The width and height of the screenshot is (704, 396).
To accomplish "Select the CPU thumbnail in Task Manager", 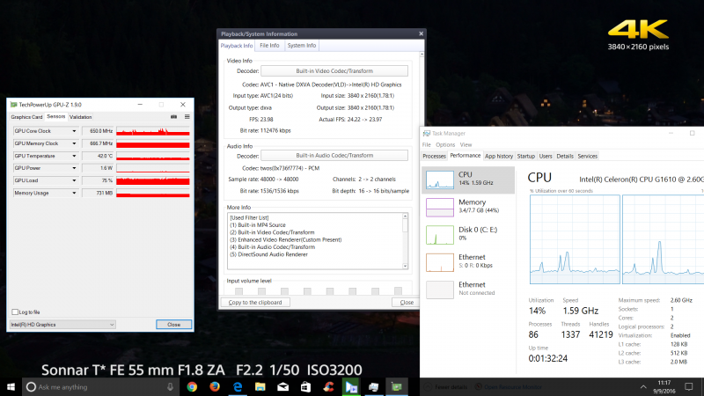I will [x=439, y=180].
